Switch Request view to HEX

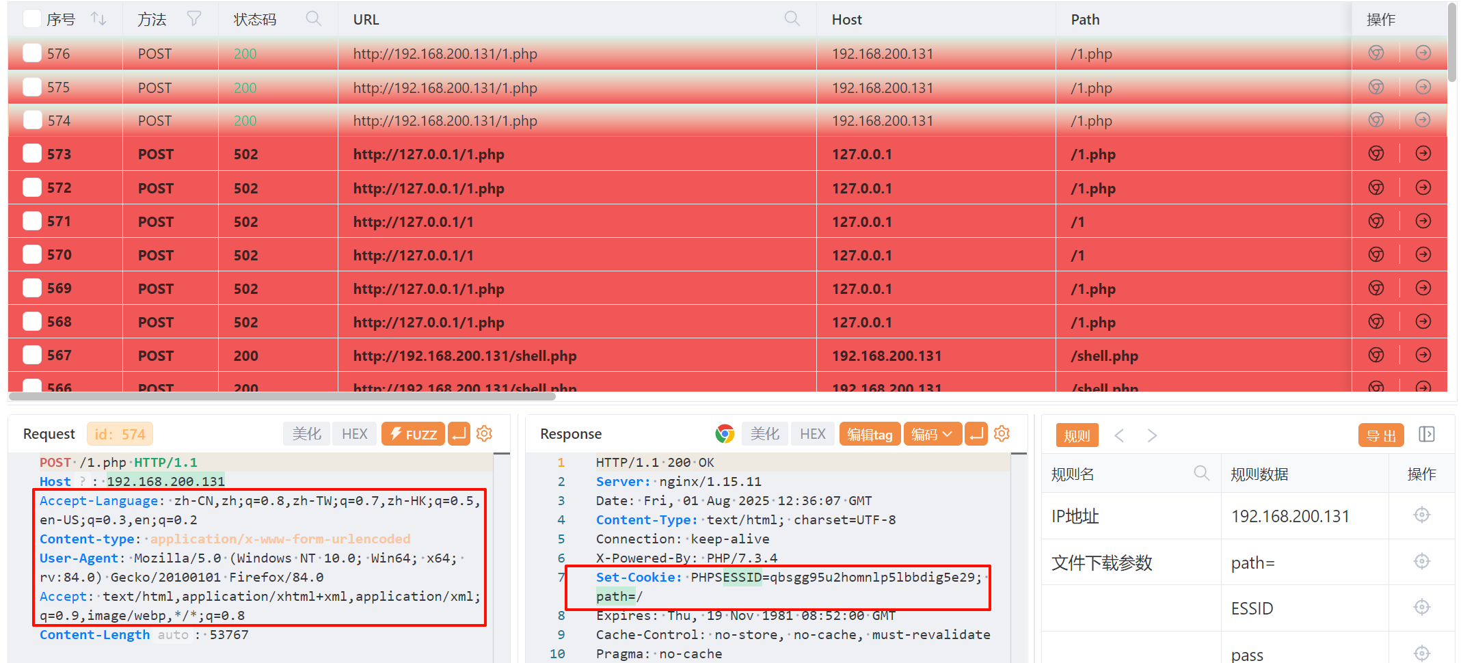click(354, 434)
